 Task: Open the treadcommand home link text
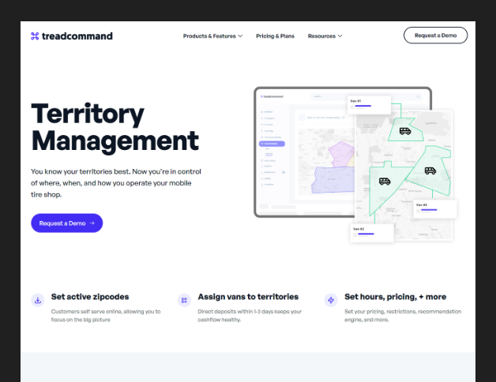pyautogui.click(x=77, y=36)
